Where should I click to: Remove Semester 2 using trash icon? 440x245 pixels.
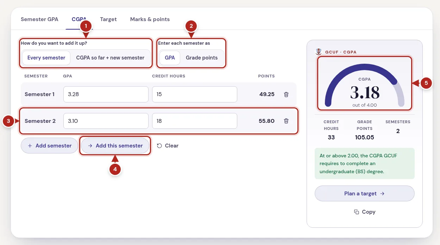coord(286,121)
